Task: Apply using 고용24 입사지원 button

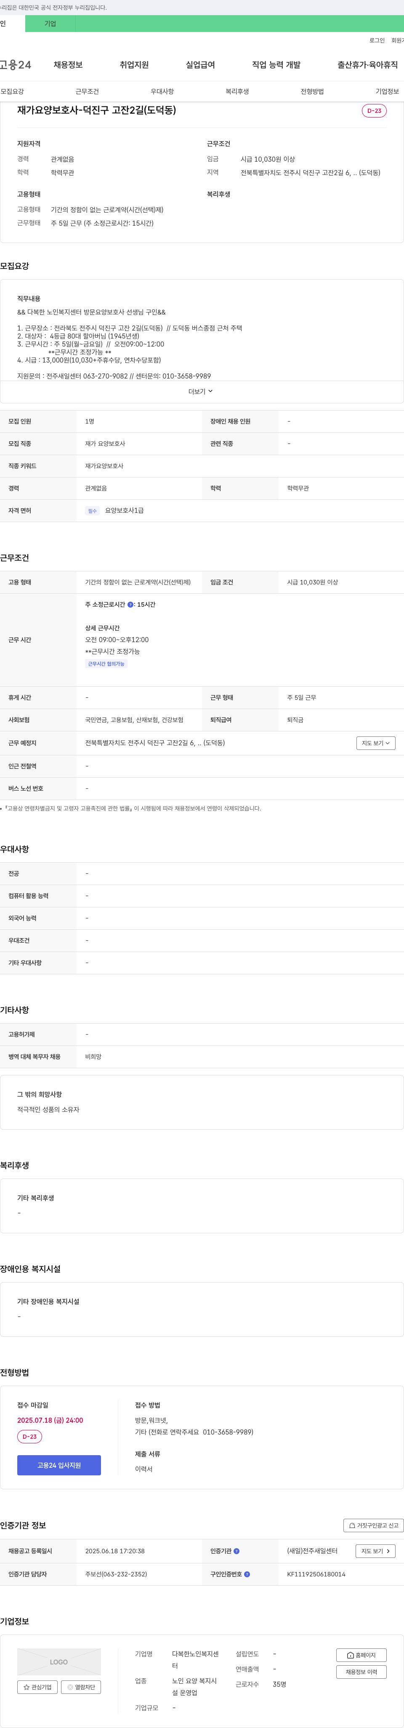Action: 59,1465
